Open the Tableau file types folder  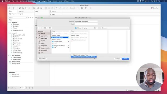(60, 37)
